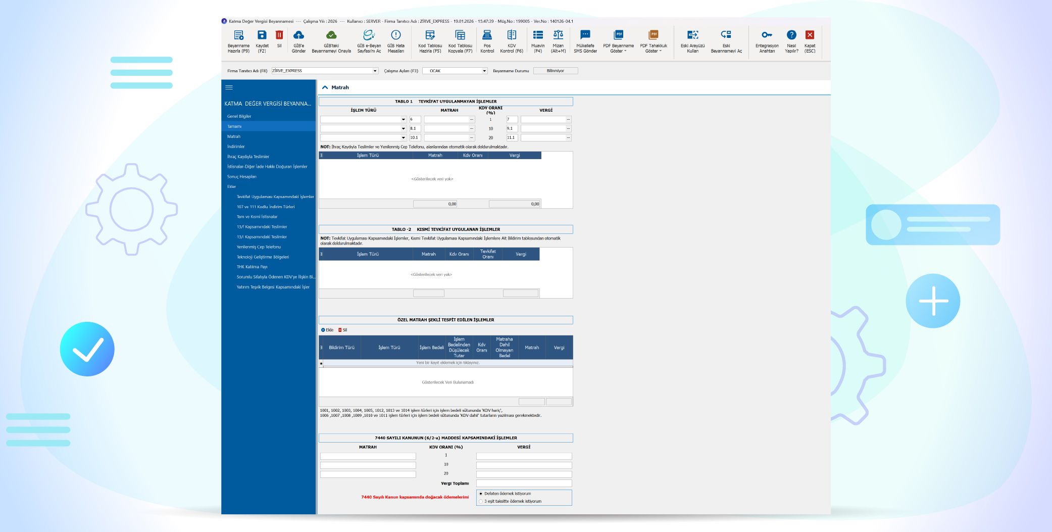Click the red Sil trash icon
The image size is (1052, 532).
coord(279,35)
